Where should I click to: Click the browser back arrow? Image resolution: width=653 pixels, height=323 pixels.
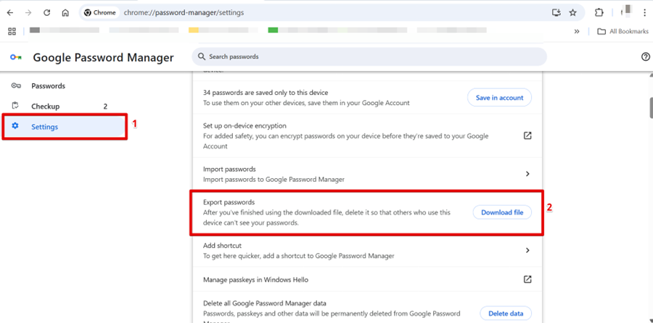tap(10, 12)
